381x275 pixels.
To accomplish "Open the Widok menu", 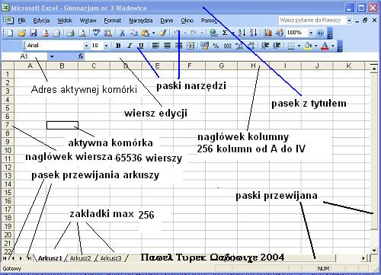I will (x=65, y=21).
